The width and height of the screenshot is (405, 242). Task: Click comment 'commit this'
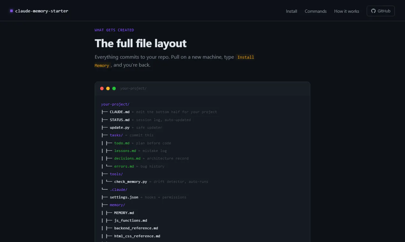click(142, 135)
